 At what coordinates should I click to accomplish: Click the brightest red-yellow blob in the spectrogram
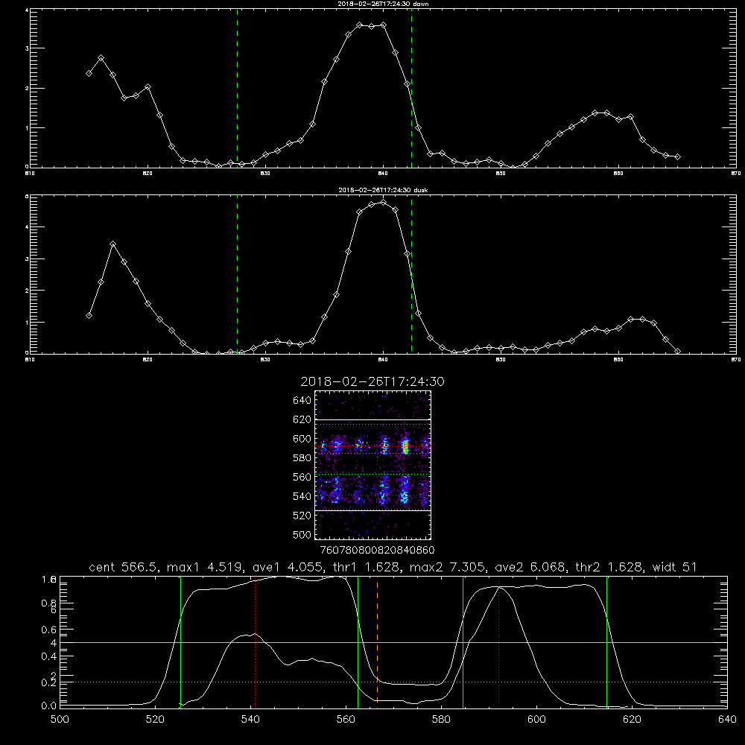[405, 446]
